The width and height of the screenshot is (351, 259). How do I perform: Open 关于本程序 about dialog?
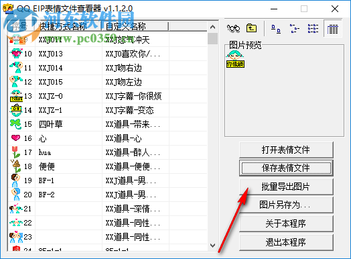(x=286, y=223)
